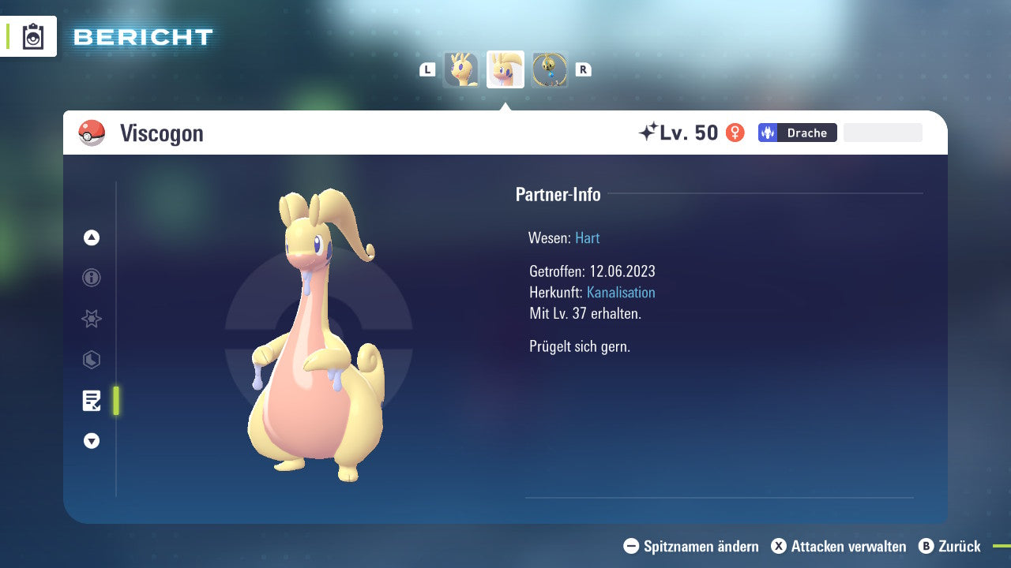The image size is (1011, 568).
Task: Switch to the ring-shaped Pokémon thumbnail
Action: pyautogui.click(x=550, y=69)
